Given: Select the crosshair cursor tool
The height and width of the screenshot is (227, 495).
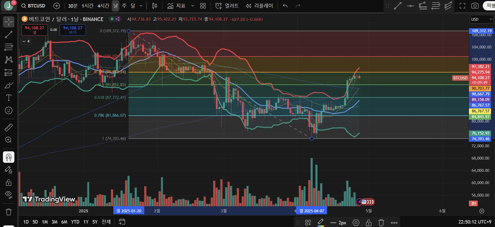Looking at the screenshot, I should pos(9,22).
